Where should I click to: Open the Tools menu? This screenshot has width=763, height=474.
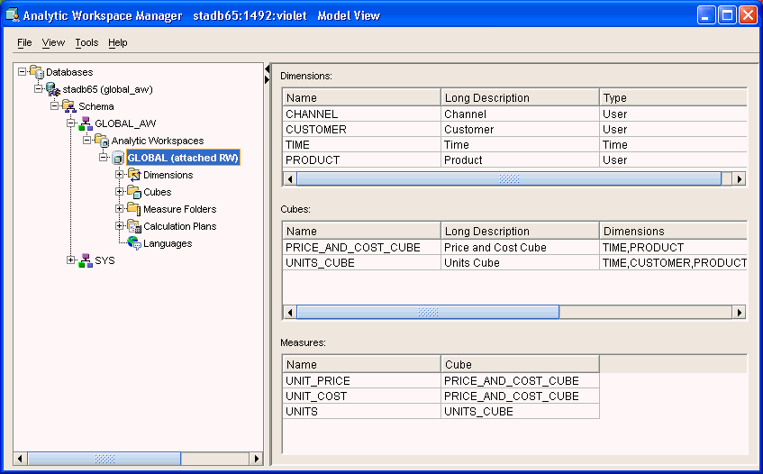86,42
